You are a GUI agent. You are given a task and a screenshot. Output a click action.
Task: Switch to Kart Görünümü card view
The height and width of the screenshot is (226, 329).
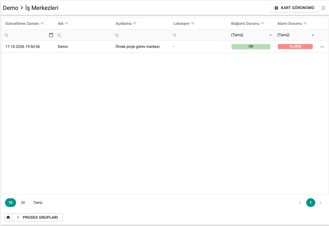point(295,8)
